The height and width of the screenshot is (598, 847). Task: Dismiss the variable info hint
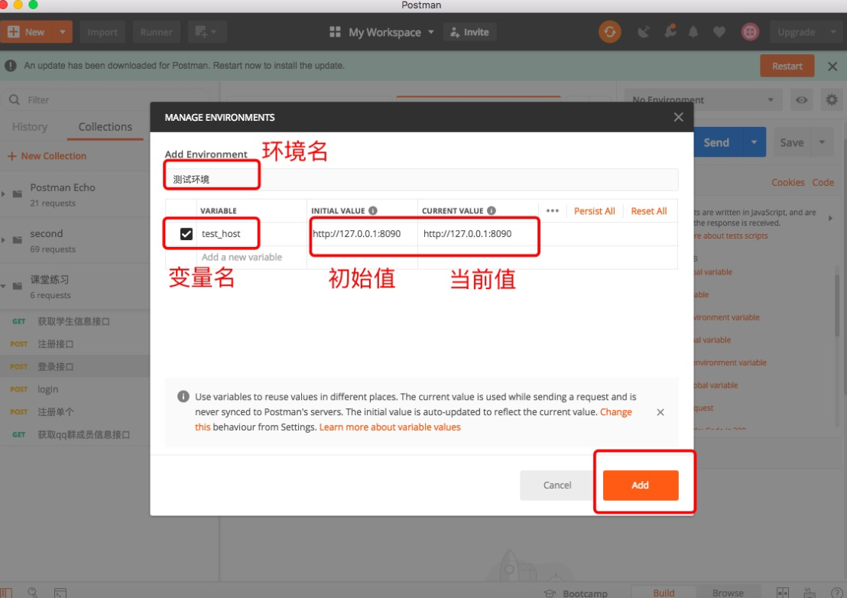tap(660, 412)
